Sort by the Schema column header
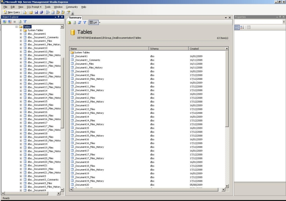 click(x=169, y=49)
